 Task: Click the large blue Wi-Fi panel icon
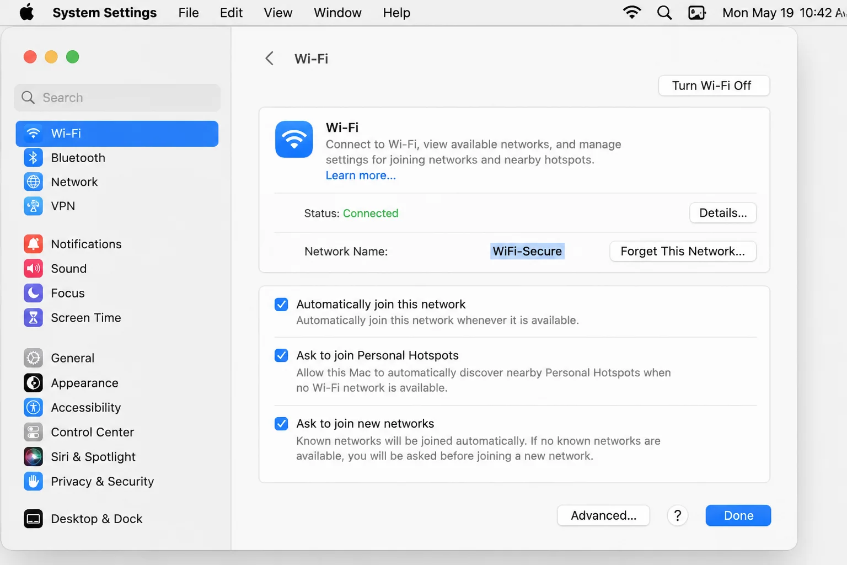coord(294,140)
